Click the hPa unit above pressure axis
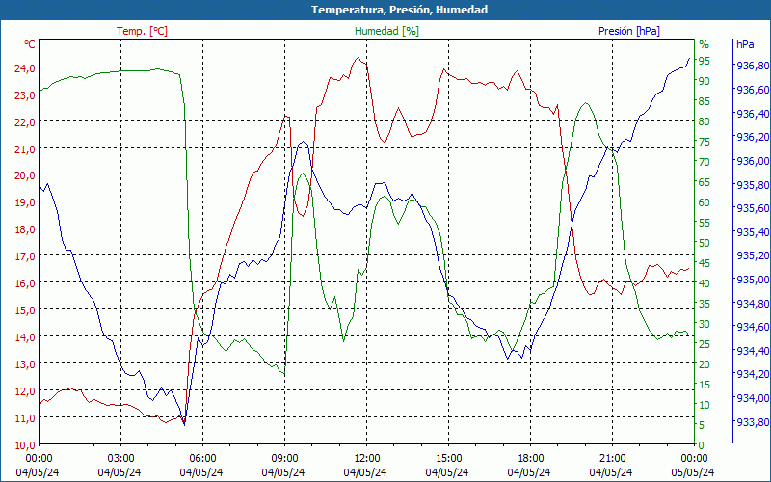 (745, 44)
